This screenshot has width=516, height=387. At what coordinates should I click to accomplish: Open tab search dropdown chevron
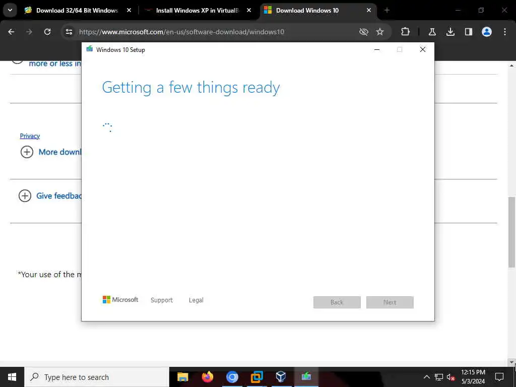click(x=10, y=10)
